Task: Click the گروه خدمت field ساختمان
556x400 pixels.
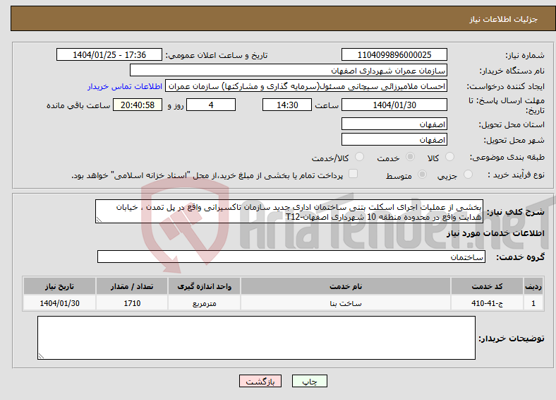Action: (291, 257)
